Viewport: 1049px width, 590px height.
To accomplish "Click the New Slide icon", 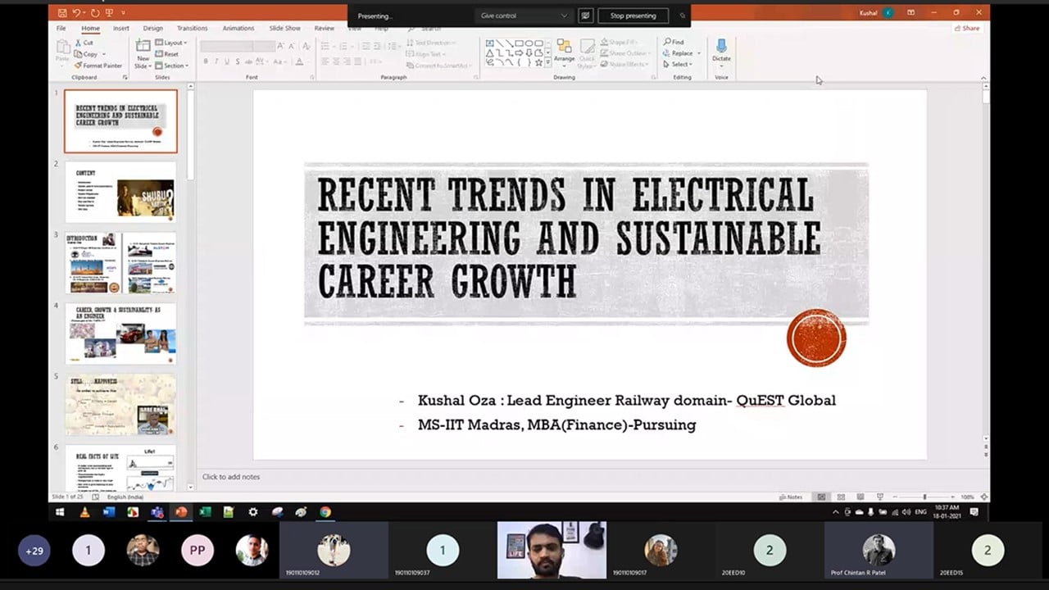I will [x=143, y=48].
